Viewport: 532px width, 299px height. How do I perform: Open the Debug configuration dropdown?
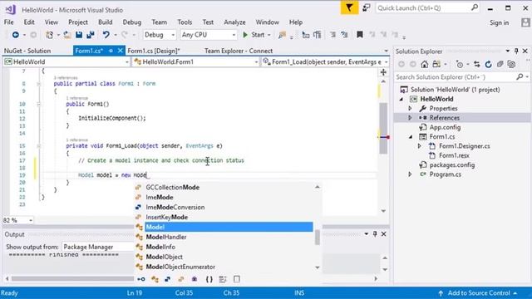click(159, 35)
